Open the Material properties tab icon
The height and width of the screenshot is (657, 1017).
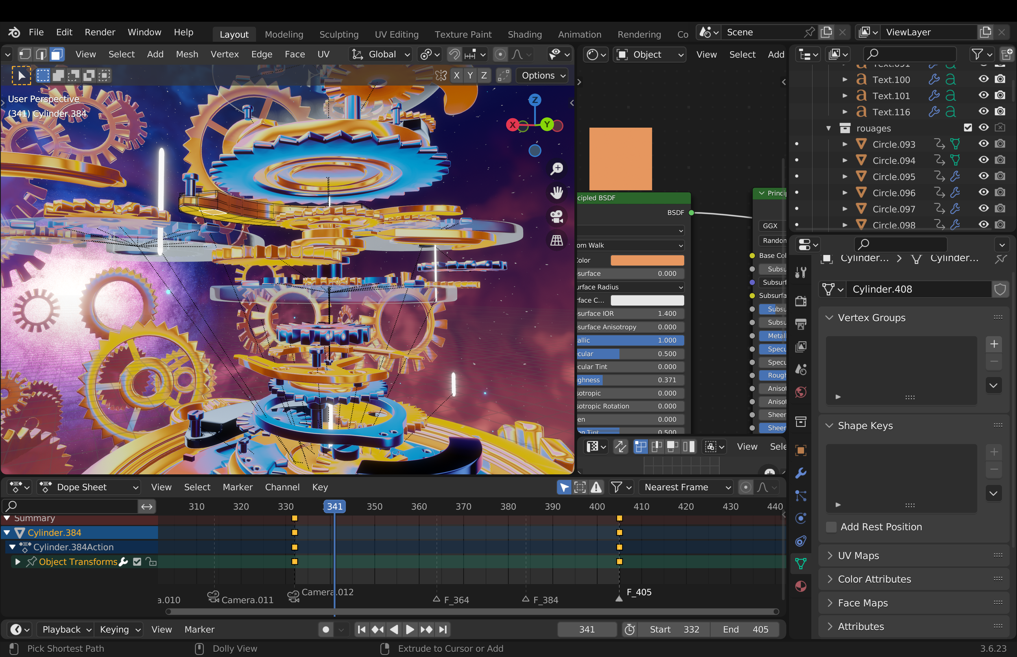(801, 587)
